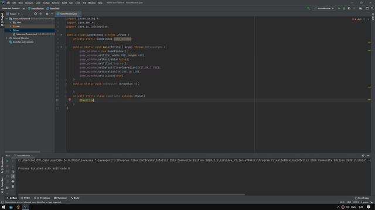The width and height of the screenshot is (375, 210).
Task: Hide the Project tool window
Action: [x=52, y=14]
